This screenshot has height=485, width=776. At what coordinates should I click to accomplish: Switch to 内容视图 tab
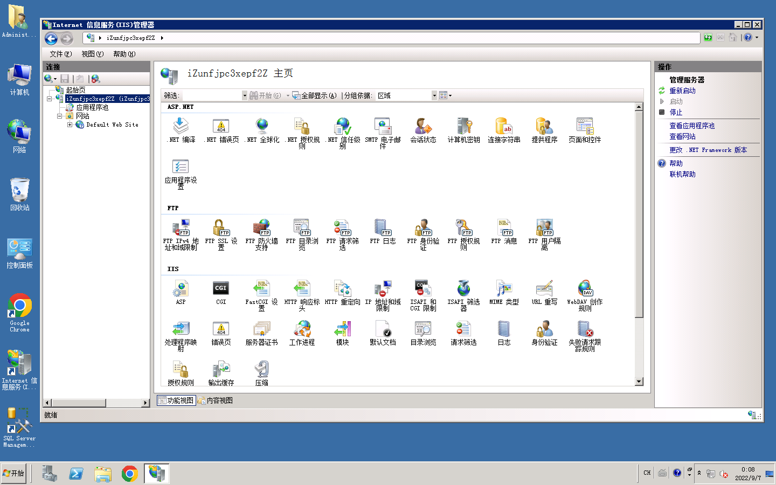pos(216,400)
